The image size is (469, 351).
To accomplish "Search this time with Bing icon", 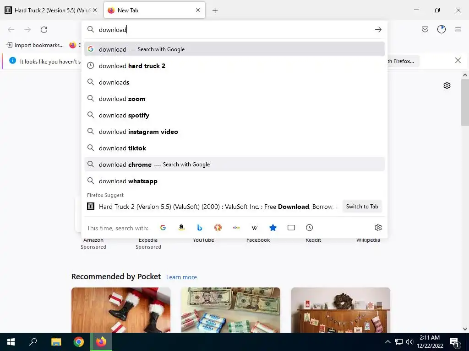I will tap(200, 228).
